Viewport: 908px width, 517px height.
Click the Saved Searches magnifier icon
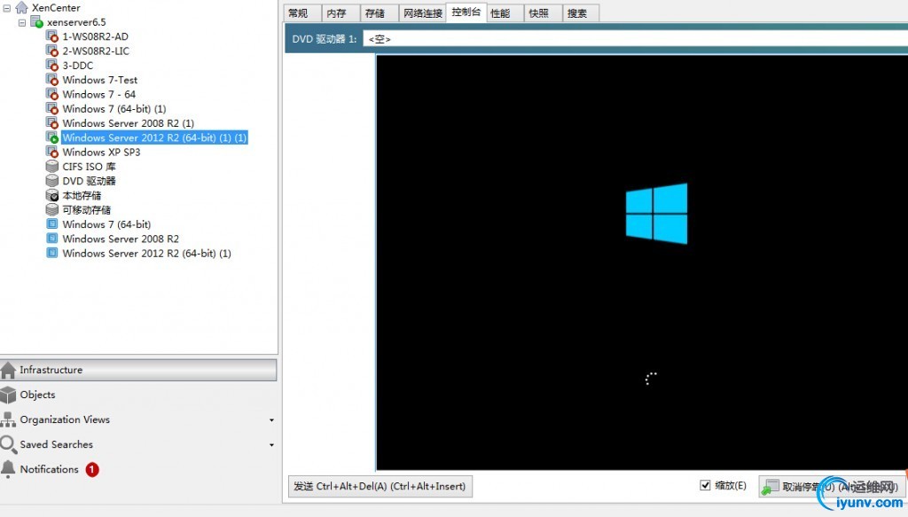(x=8, y=444)
